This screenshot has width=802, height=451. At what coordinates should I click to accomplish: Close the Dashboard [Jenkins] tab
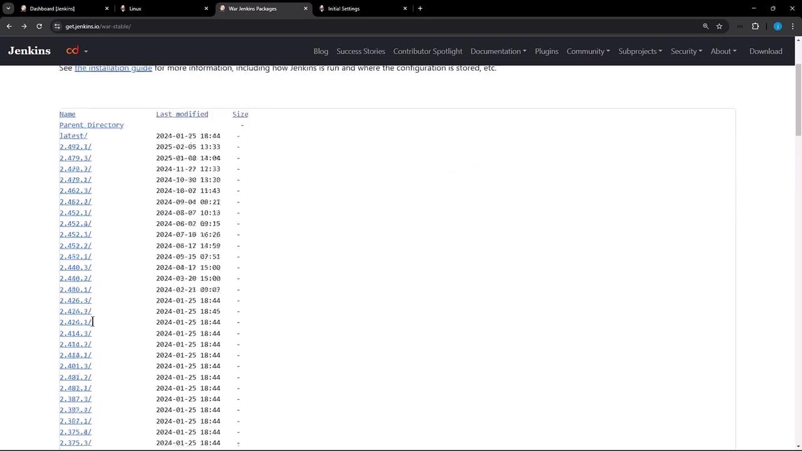coord(107,9)
